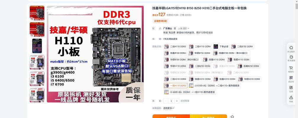
Task: Click the ¥127 price text
Action: click(161, 15)
